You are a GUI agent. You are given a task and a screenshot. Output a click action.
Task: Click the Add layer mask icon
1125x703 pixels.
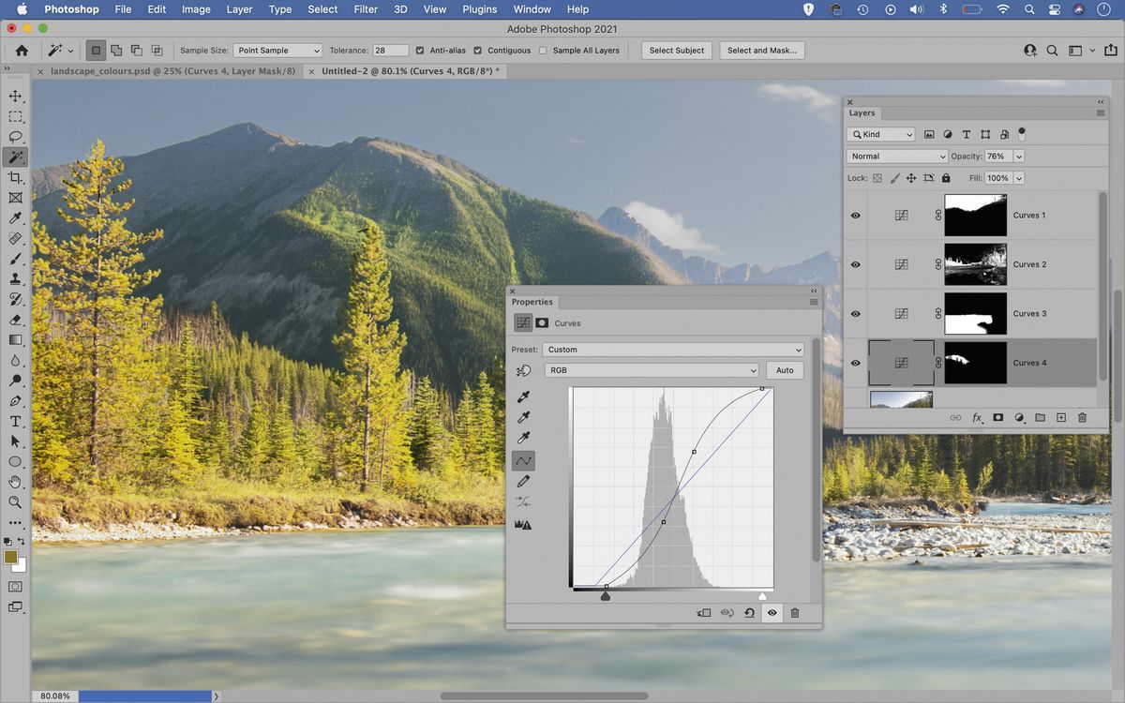[x=998, y=417]
